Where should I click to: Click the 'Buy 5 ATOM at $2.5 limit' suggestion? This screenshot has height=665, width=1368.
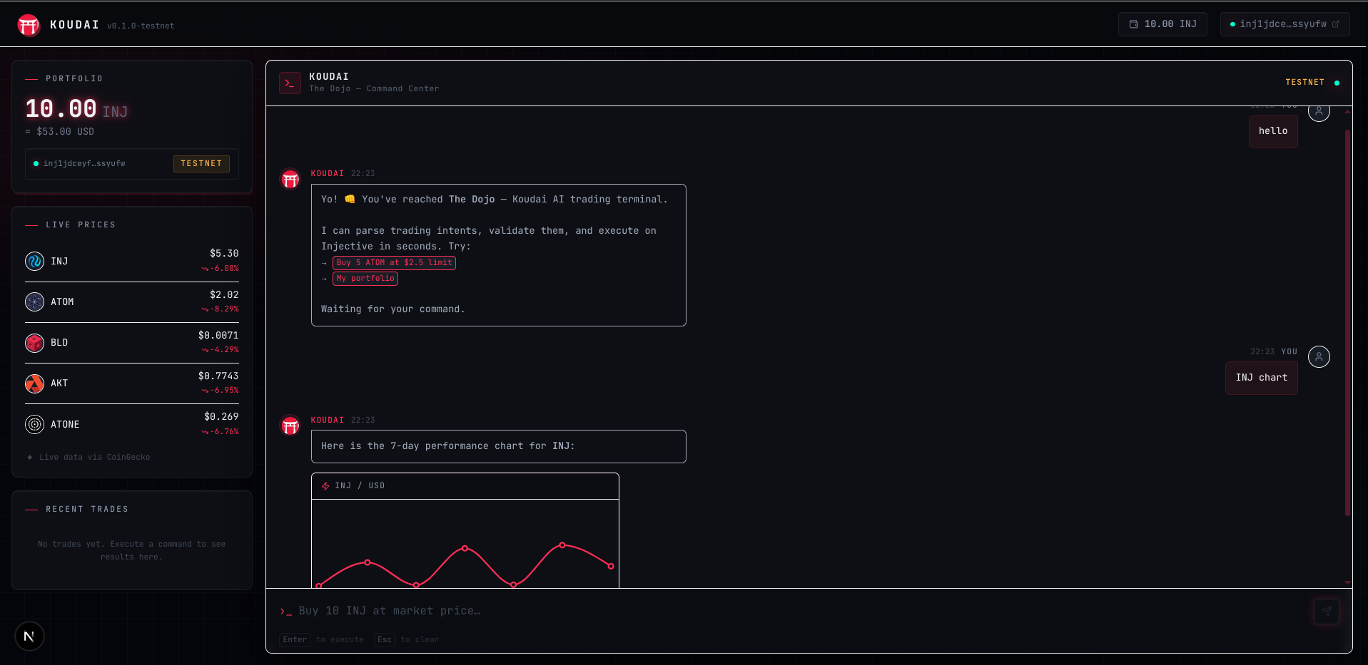[x=394, y=263]
